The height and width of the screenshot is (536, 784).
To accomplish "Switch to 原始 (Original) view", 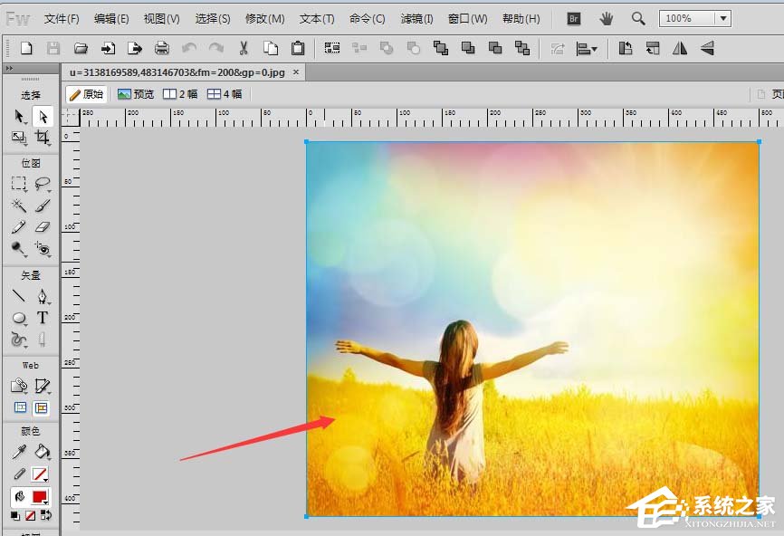I will (x=87, y=94).
